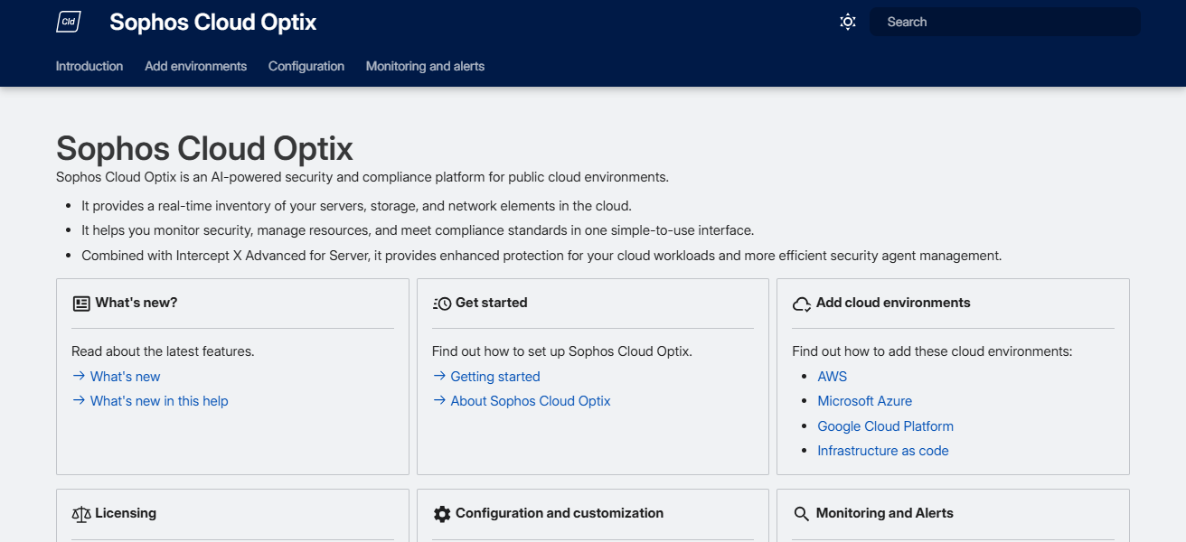The width and height of the screenshot is (1186, 542).
Task: Click the What's new in this help link
Action: 158,400
